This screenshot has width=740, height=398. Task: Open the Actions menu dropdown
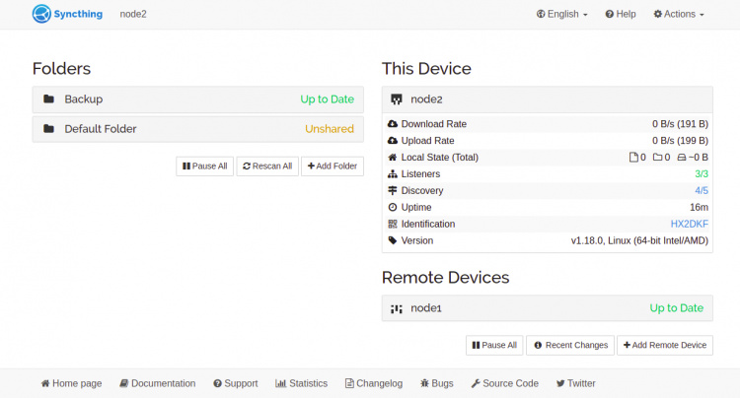tap(679, 15)
